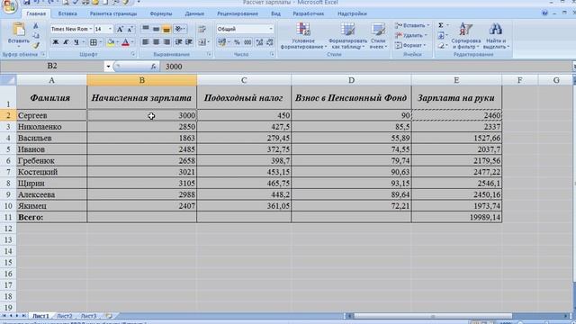Open the Name Box dropdown arrow
Screen dimensions: 576x324
tap(108, 67)
